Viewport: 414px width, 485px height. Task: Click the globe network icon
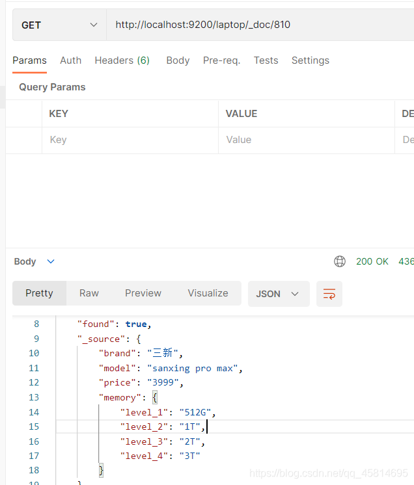coord(339,261)
